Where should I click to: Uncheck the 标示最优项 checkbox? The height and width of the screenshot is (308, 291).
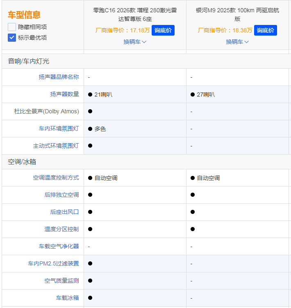[12, 38]
